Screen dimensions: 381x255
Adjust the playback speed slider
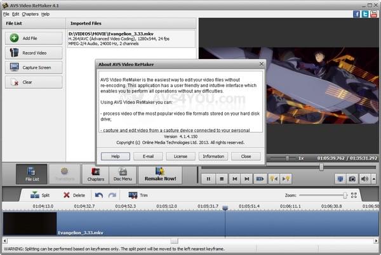click(287, 158)
